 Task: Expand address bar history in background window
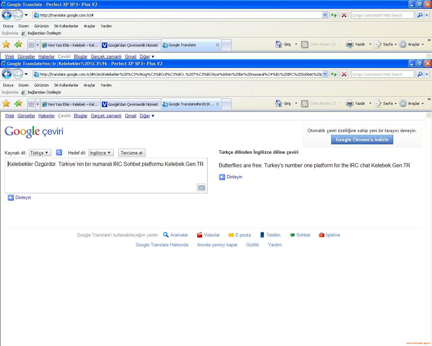(x=325, y=15)
